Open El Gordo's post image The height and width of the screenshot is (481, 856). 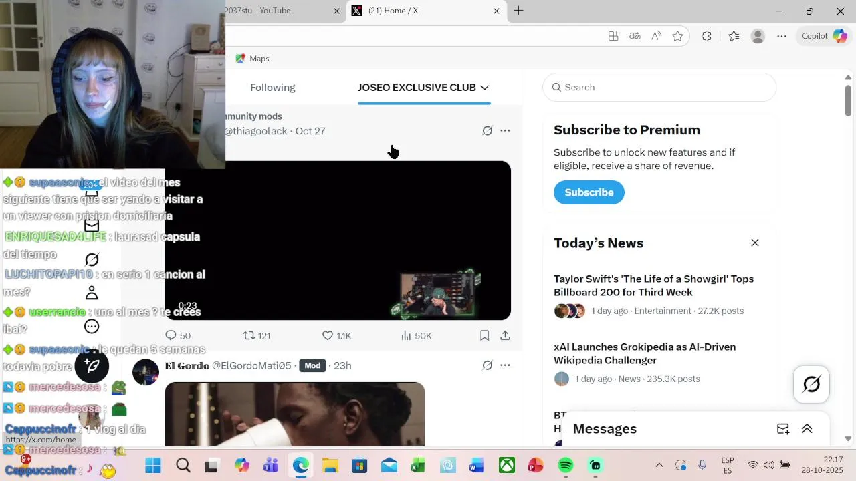click(x=295, y=414)
